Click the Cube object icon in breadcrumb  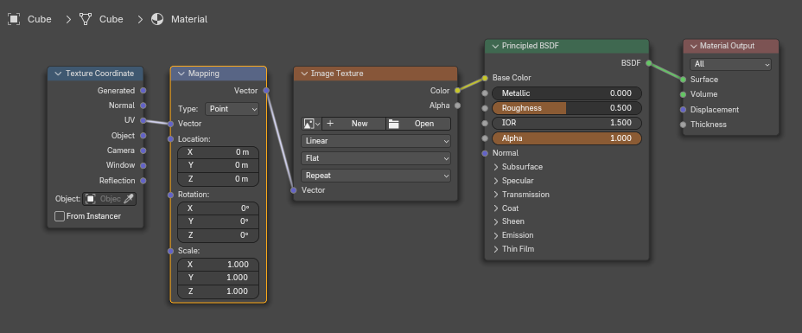[14, 19]
